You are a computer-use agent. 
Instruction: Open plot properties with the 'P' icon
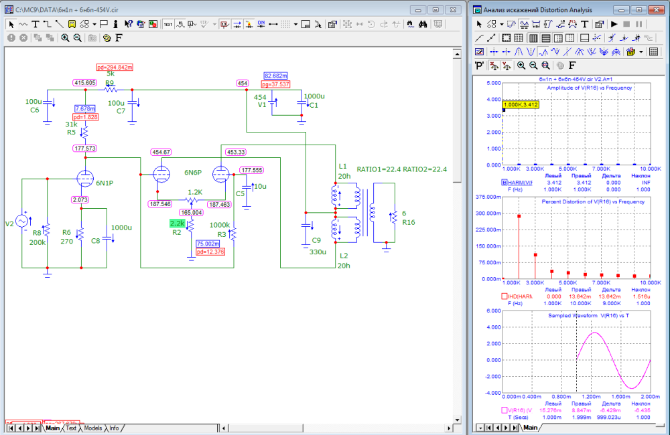tap(480, 65)
